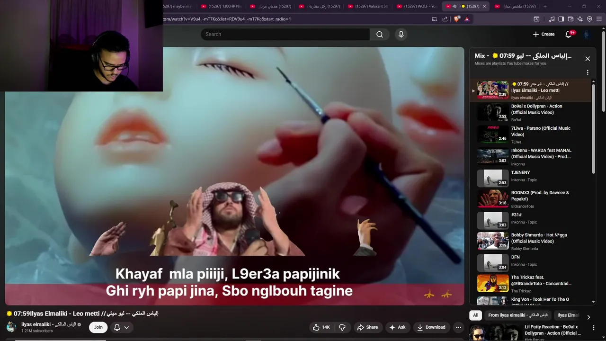Toggle the browser sidebar panel icon
The height and width of the screenshot is (341, 606).
(x=561, y=19)
